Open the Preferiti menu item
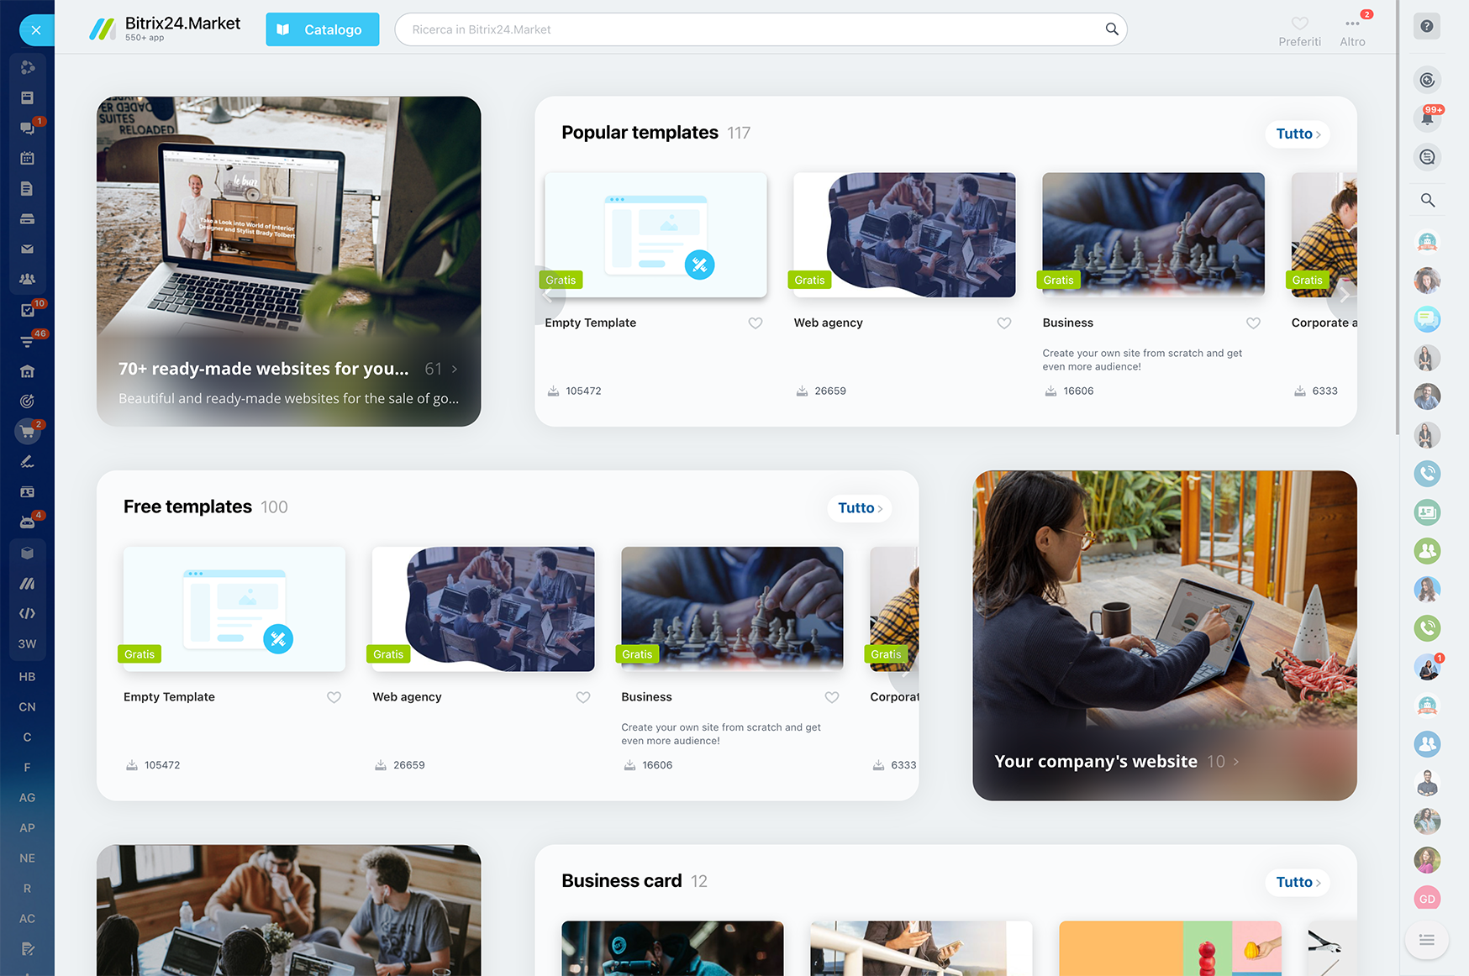Image resolution: width=1469 pixels, height=976 pixels. click(1299, 31)
